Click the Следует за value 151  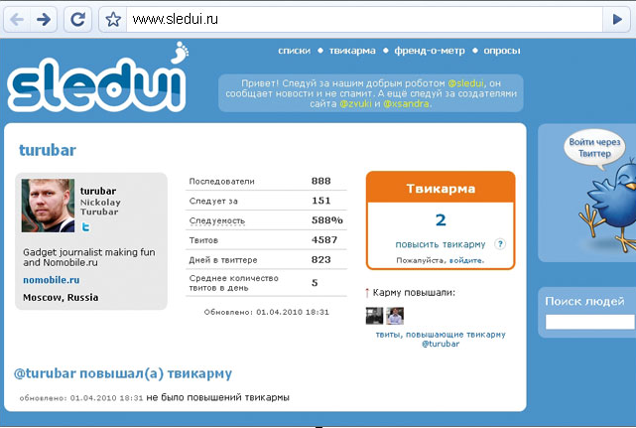click(320, 201)
